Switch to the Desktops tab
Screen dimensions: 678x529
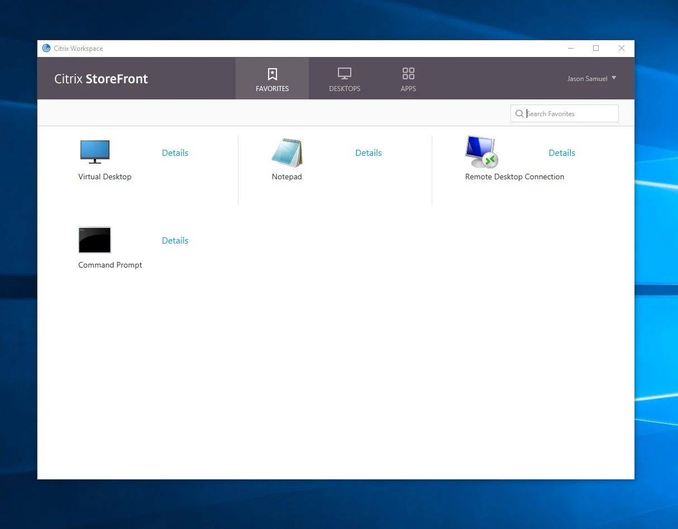(x=345, y=79)
